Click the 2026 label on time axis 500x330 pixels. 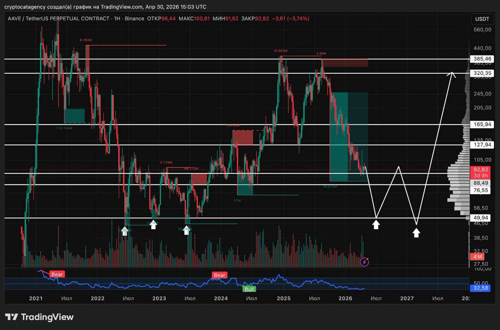(345, 298)
